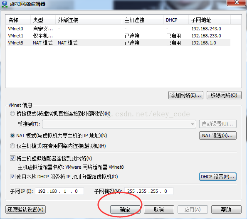Open DHCP 设置(P)... dialog
Screen dimensions: 247x219
[218, 177]
